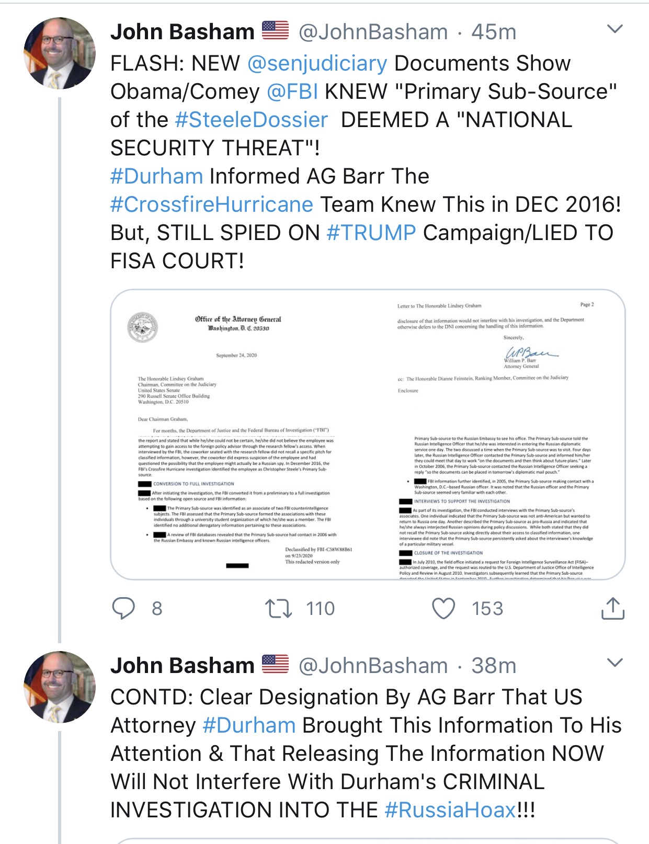This screenshot has width=649, height=844.
Task: Open the @FBI mention
Action: pyautogui.click(x=292, y=92)
